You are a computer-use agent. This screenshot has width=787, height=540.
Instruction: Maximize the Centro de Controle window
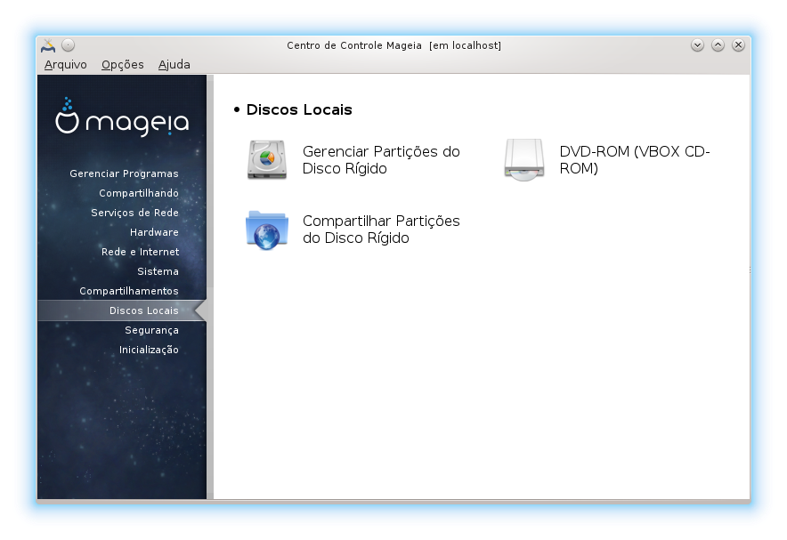coord(718,45)
